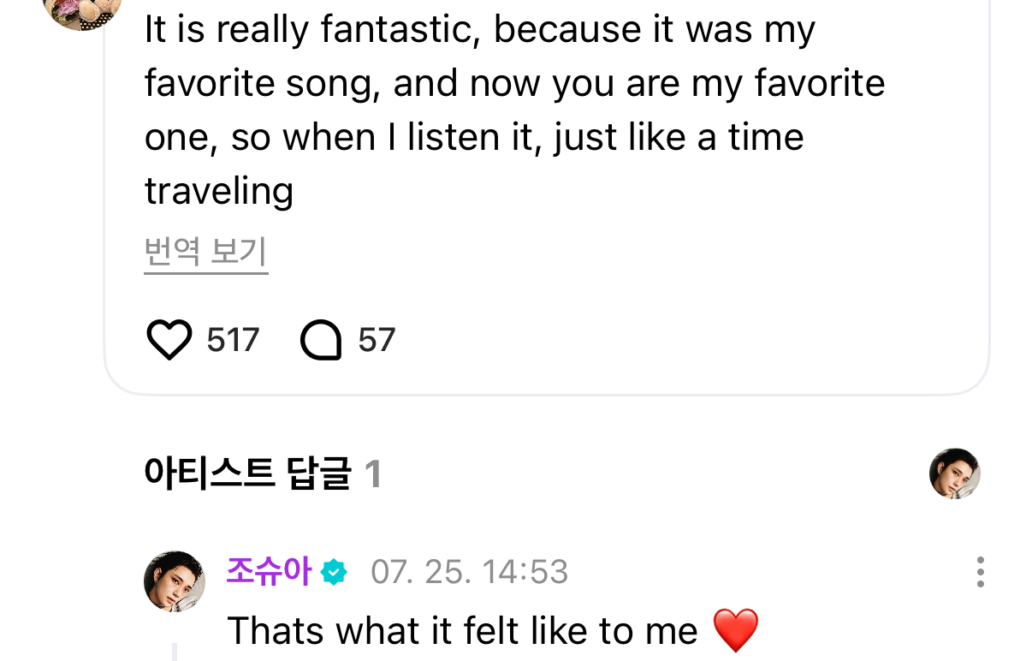Image resolution: width=1032 pixels, height=661 pixels.
Task: Click the vertical thread line below 조슈아's avatar
Action: coord(175,651)
